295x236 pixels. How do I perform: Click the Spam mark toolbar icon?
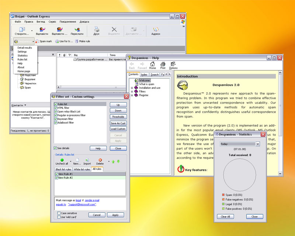(x=37, y=41)
